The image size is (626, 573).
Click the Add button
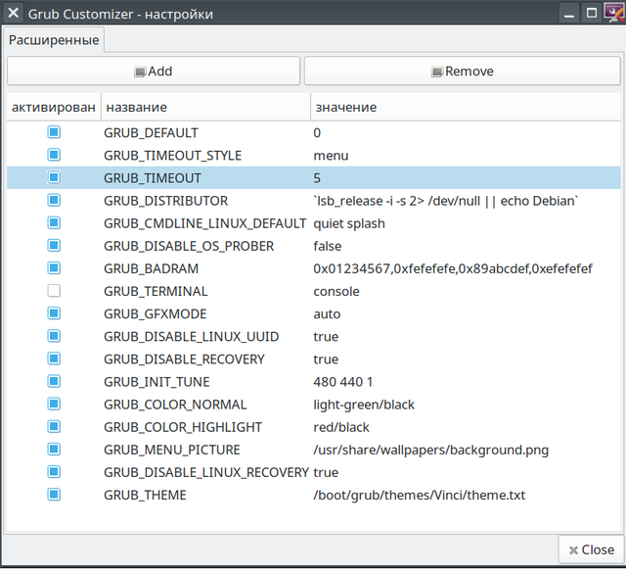click(x=154, y=72)
